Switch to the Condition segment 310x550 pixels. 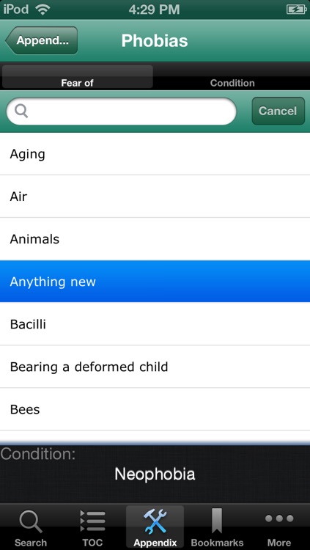(232, 76)
